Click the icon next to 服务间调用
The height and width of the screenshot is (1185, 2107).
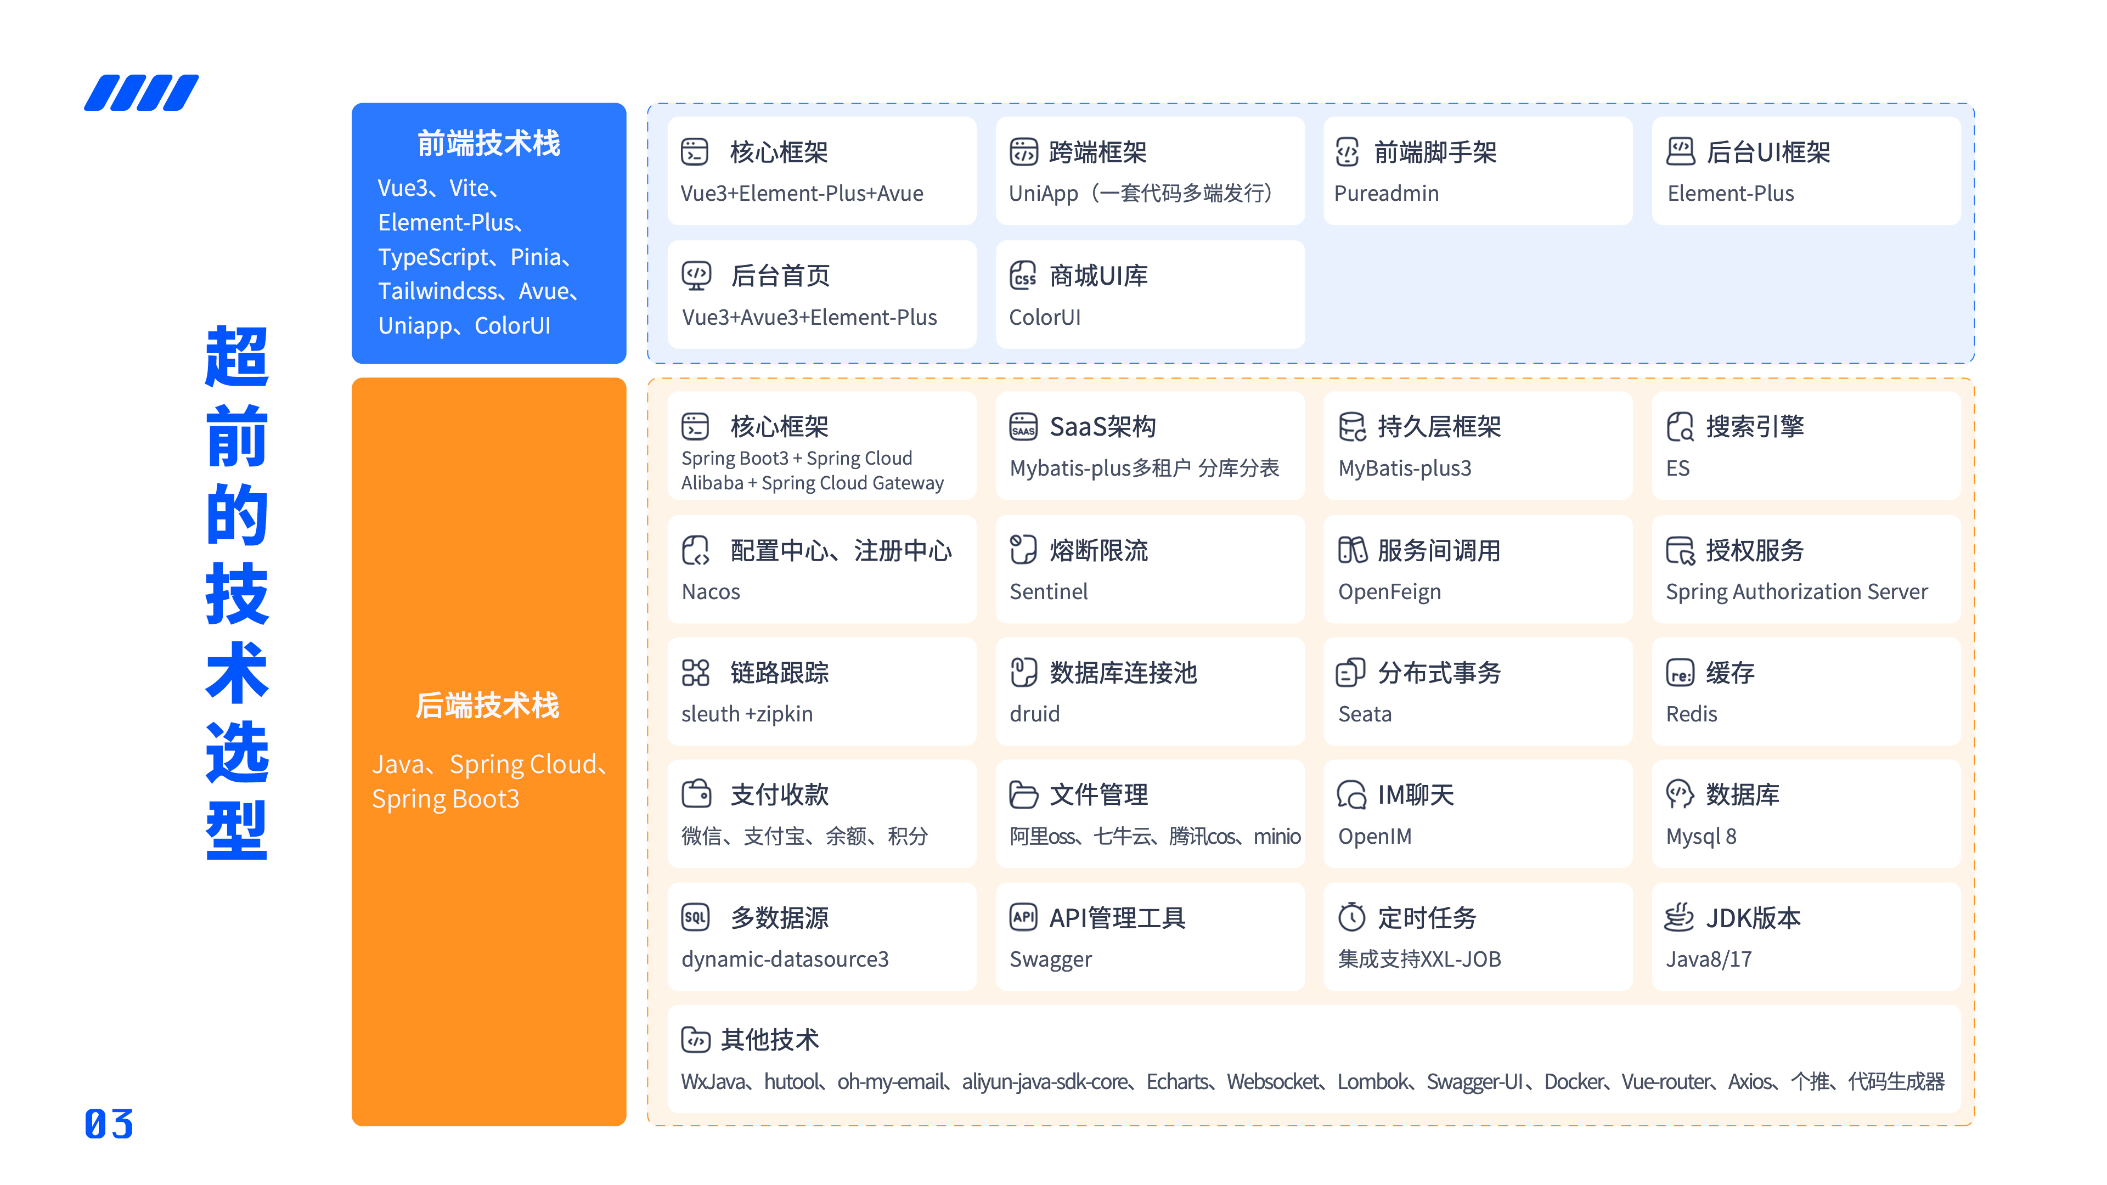(x=1352, y=550)
